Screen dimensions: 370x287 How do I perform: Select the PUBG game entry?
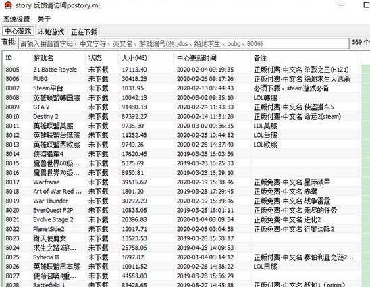pyautogui.click(x=182, y=79)
